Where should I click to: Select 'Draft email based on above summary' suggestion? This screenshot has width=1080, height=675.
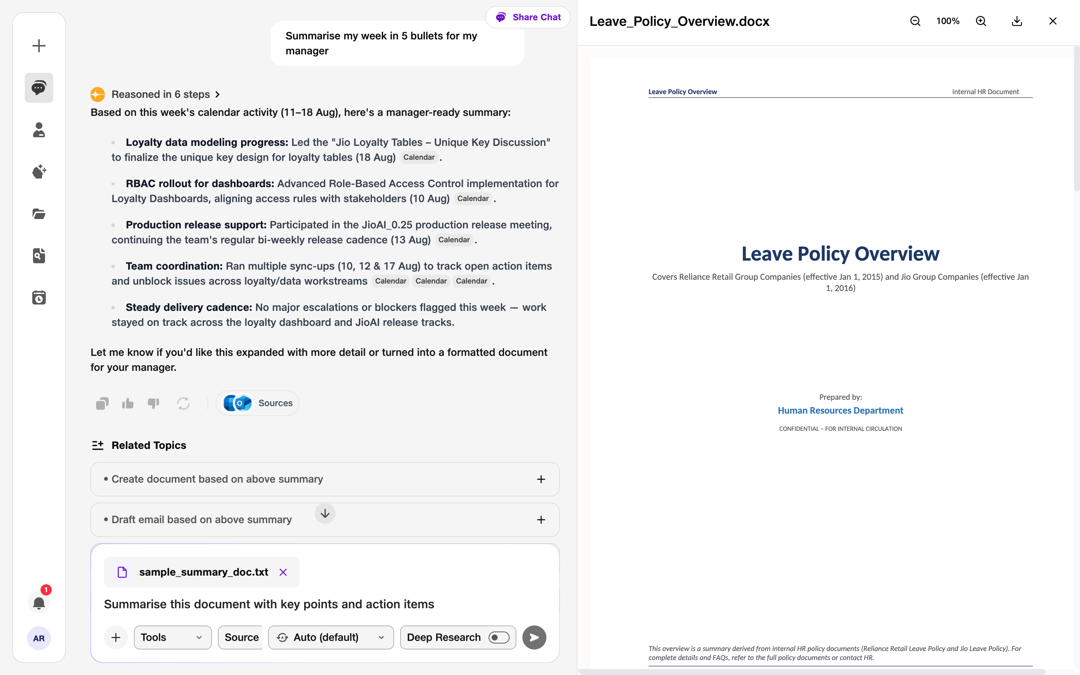pyautogui.click(x=325, y=520)
